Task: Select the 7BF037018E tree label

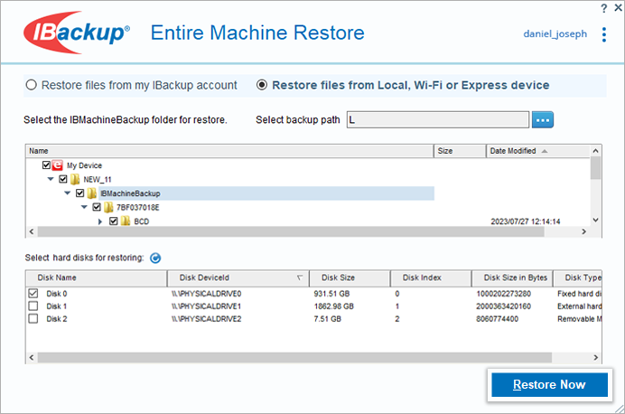Action: 137,207
